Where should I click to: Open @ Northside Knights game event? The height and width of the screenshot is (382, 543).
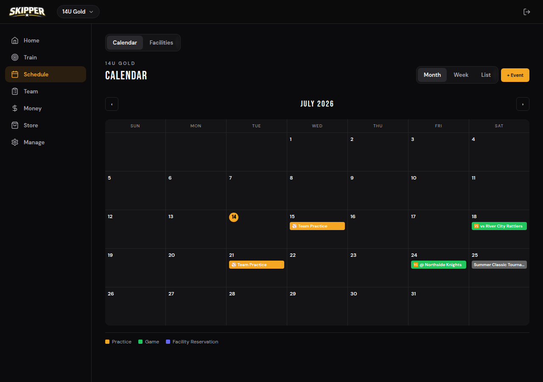pyautogui.click(x=439, y=265)
